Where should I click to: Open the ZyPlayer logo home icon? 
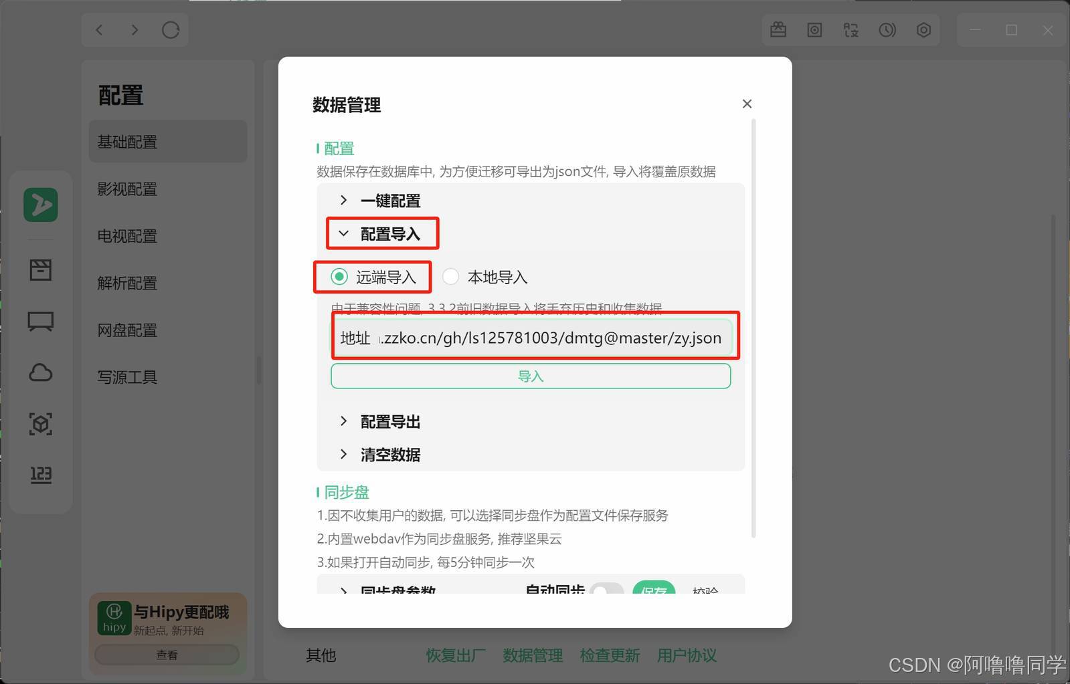[41, 205]
